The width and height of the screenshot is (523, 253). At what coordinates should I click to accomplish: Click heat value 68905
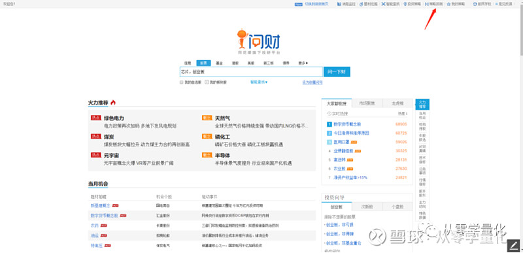pyautogui.click(x=401, y=124)
